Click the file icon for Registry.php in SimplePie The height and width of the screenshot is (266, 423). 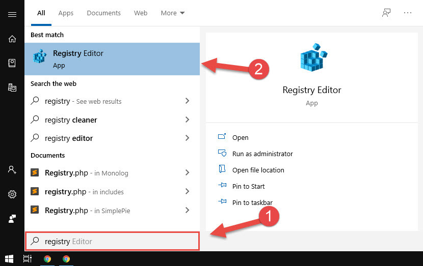click(35, 210)
